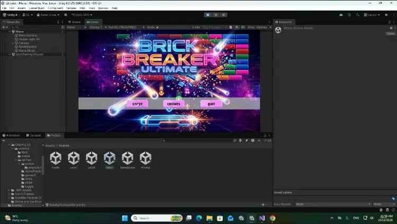The image size is (397, 224).
Task: Switch to the Console tab
Action: (34, 136)
